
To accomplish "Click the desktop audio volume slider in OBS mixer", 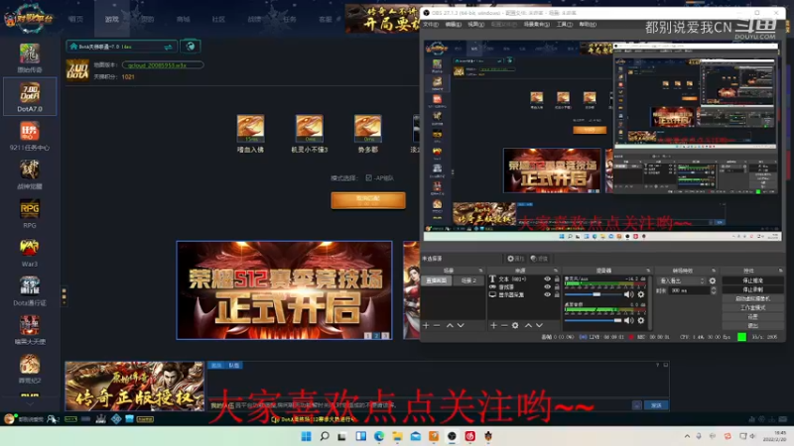I will coord(593,320).
